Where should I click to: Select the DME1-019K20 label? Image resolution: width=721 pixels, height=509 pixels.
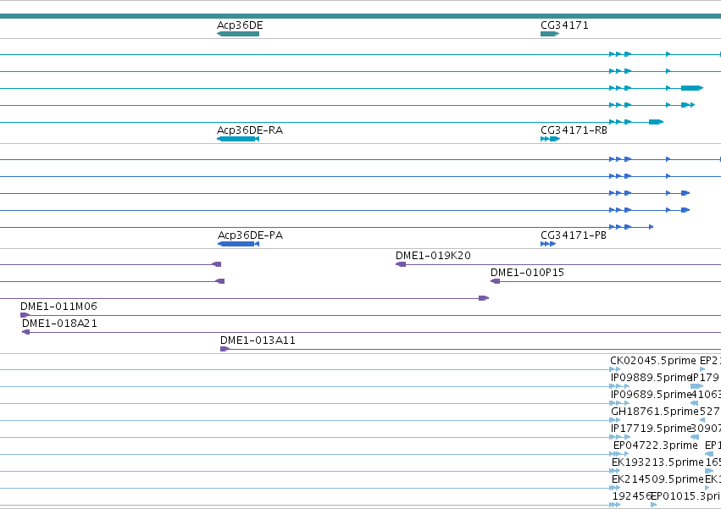pos(433,256)
